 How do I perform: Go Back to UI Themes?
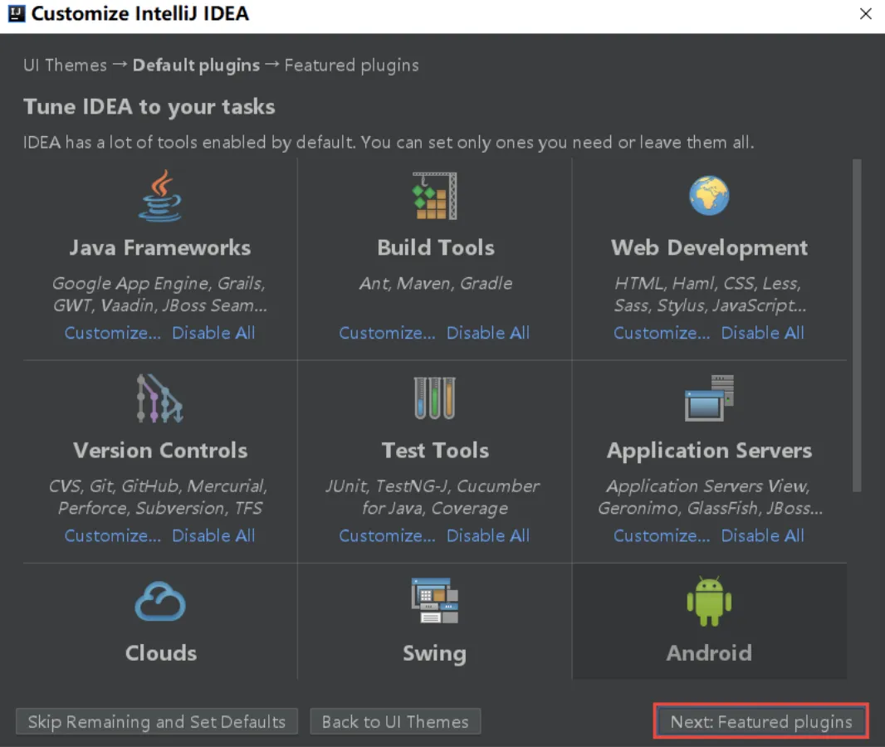coord(395,721)
